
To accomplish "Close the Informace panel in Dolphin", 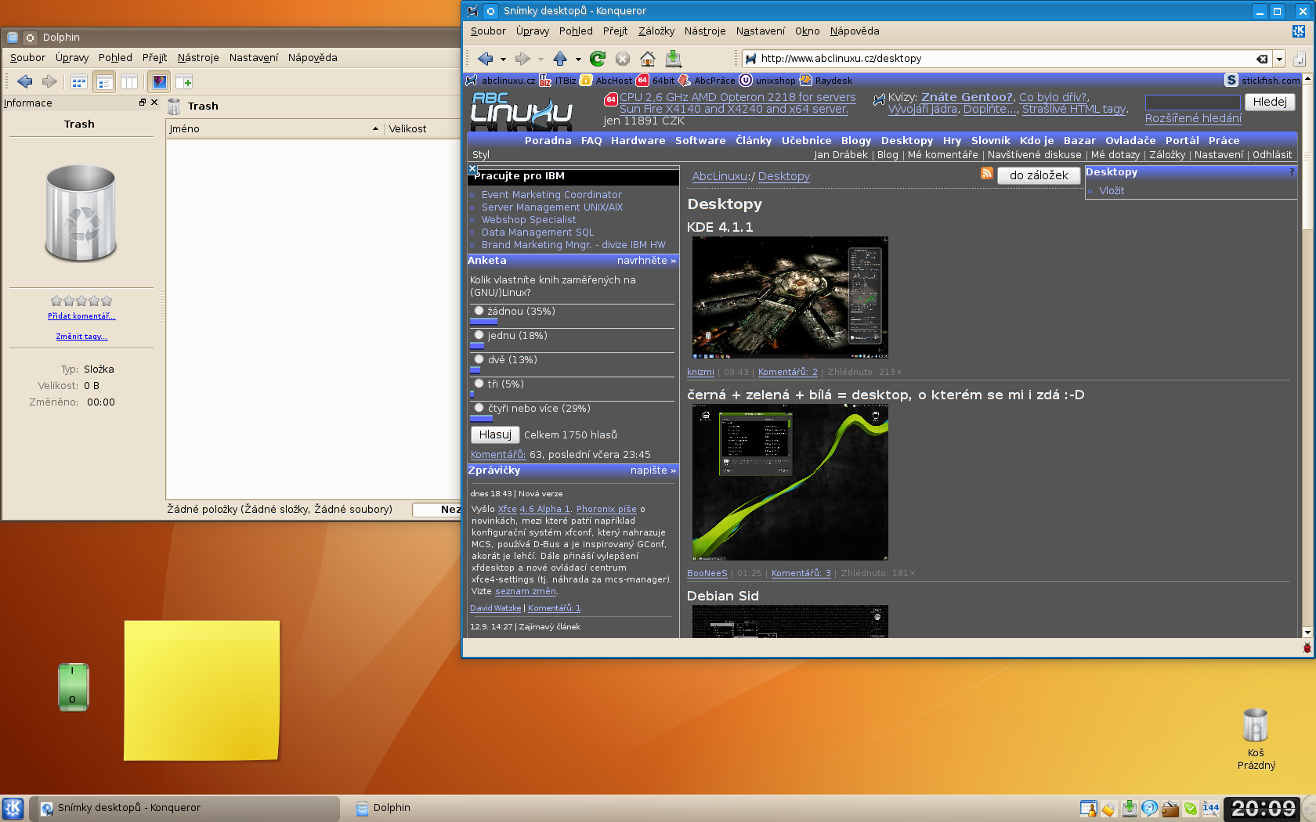I will click(x=154, y=103).
